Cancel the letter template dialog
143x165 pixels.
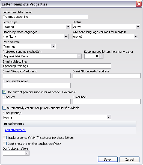tap(129, 160)
